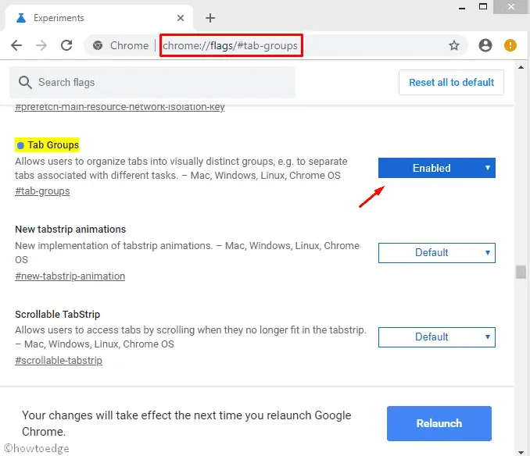The width and height of the screenshot is (530, 456).
Task: Open a new tab with plus button
Action: [210, 18]
